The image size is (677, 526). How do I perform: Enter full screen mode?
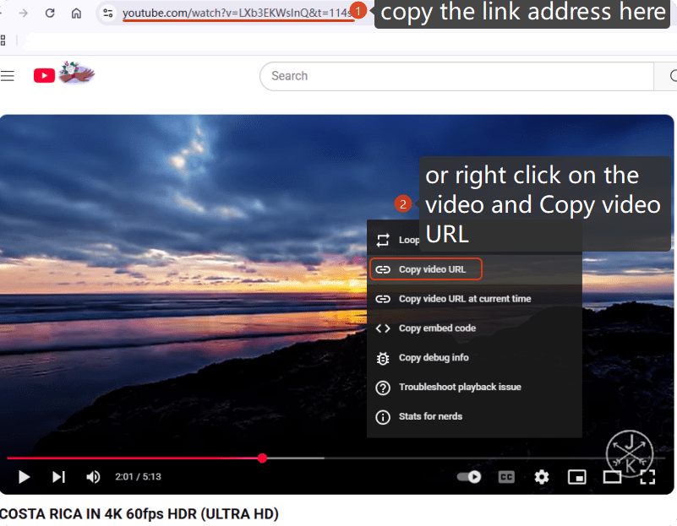coord(647,477)
